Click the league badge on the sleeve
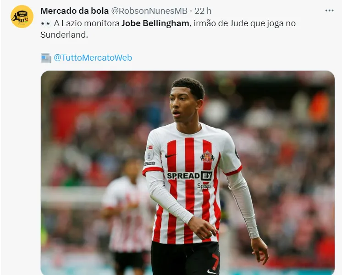 (x=149, y=153)
